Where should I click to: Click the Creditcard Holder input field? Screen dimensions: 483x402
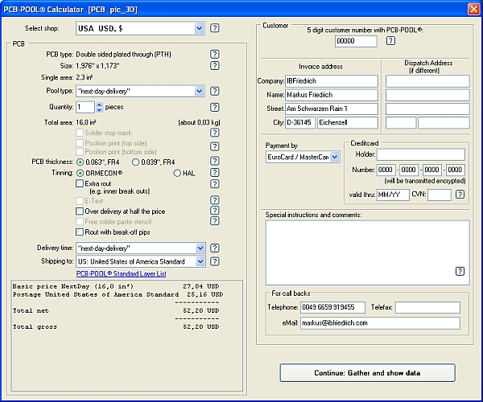point(420,154)
